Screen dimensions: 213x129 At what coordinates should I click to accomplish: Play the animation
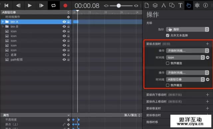pos(30,6)
